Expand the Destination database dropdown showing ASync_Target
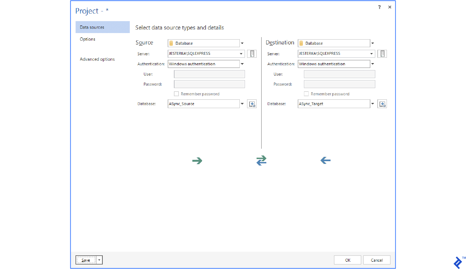This screenshot has height=269, width=466. (373, 103)
